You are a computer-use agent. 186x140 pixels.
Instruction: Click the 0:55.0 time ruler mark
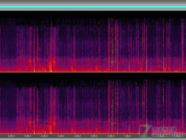coord(111,136)
